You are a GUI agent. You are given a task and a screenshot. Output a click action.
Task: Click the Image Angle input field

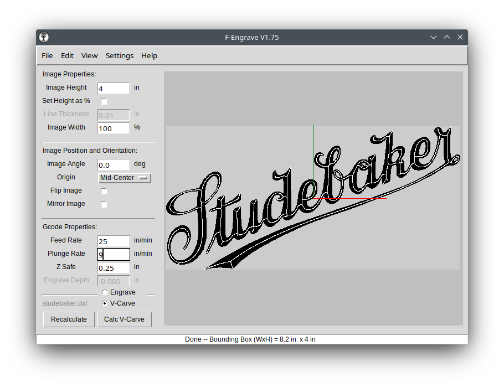pyautogui.click(x=114, y=165)
